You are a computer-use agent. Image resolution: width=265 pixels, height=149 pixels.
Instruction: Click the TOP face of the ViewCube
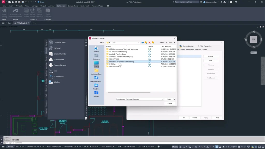coord(254,39)
